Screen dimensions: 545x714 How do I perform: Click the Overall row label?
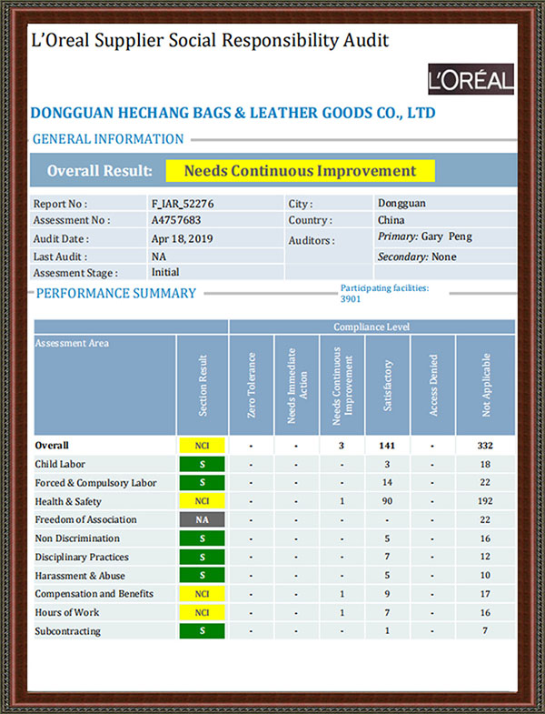(52, 446)
